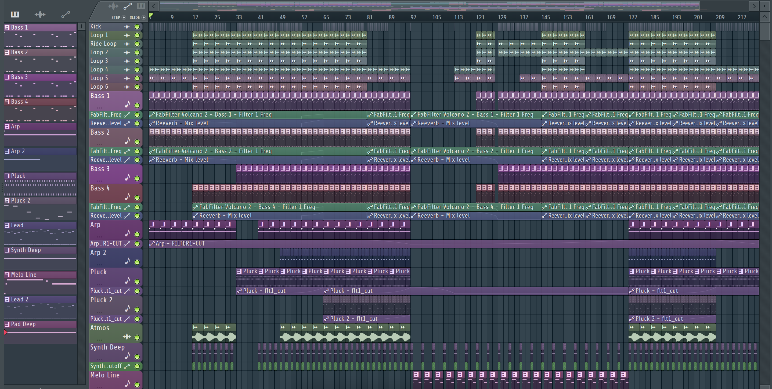Click the note icon on Pluck 2 track
Screen dimensions: 772x389
127,308
